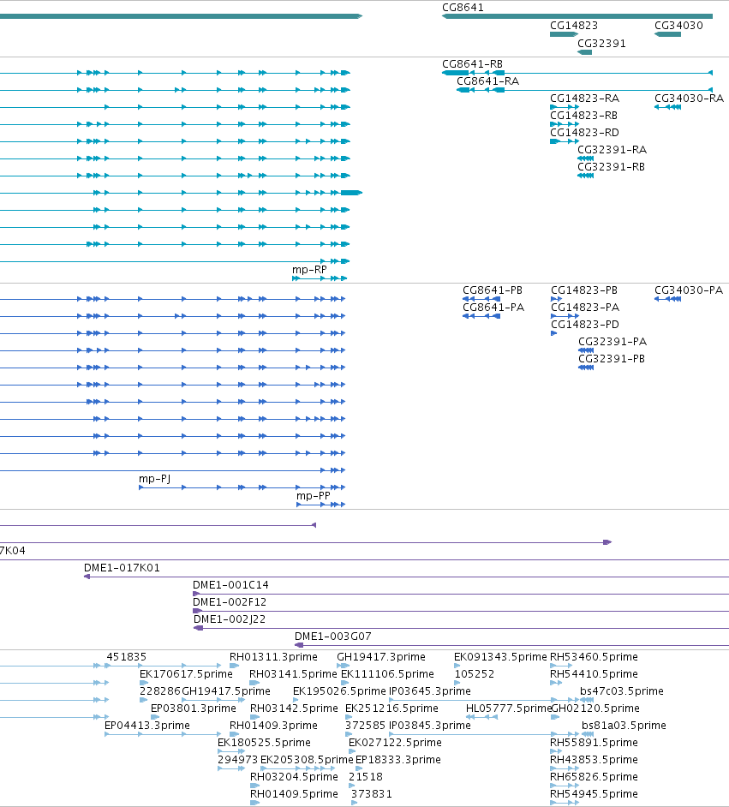729x807 pixels.
Task: Open protein CG32391-PB
Action: [x=611, y=359]
